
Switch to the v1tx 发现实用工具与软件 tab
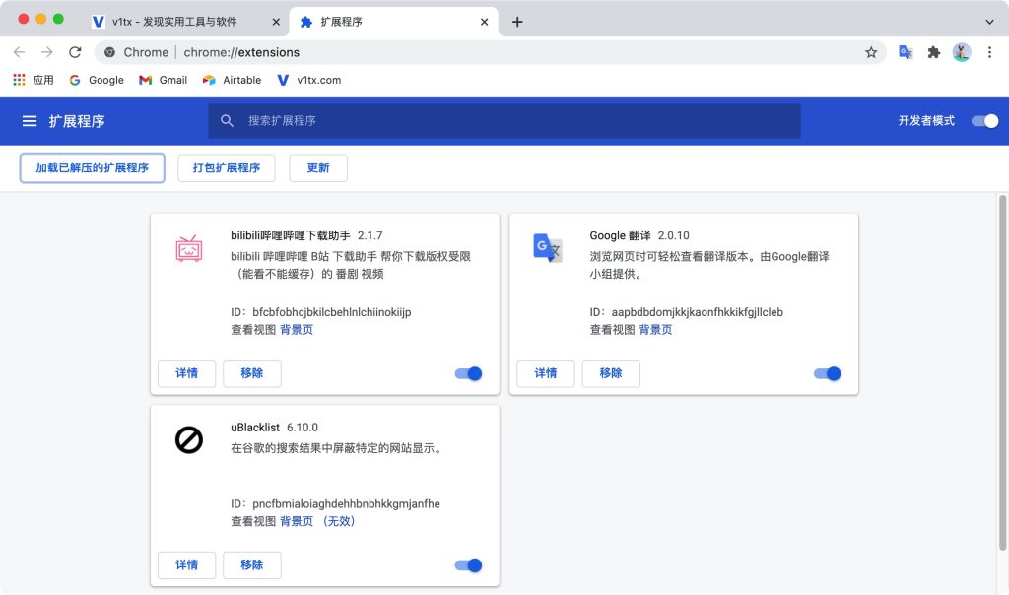(186, 22)
